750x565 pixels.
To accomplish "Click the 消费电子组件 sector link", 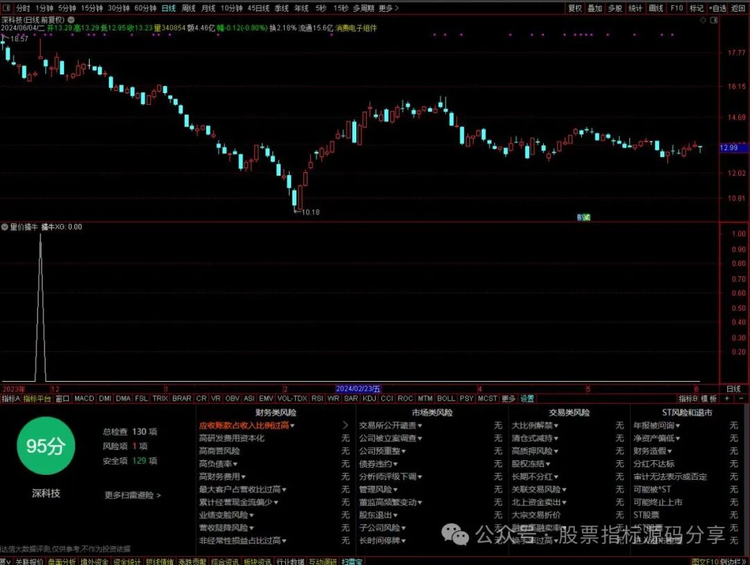I will coord(356,28).
